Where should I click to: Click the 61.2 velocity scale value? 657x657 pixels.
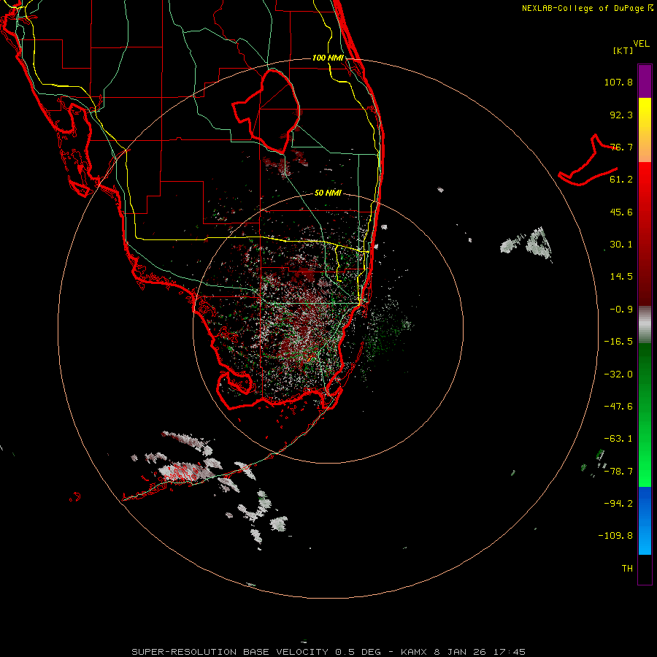[621, 180]
